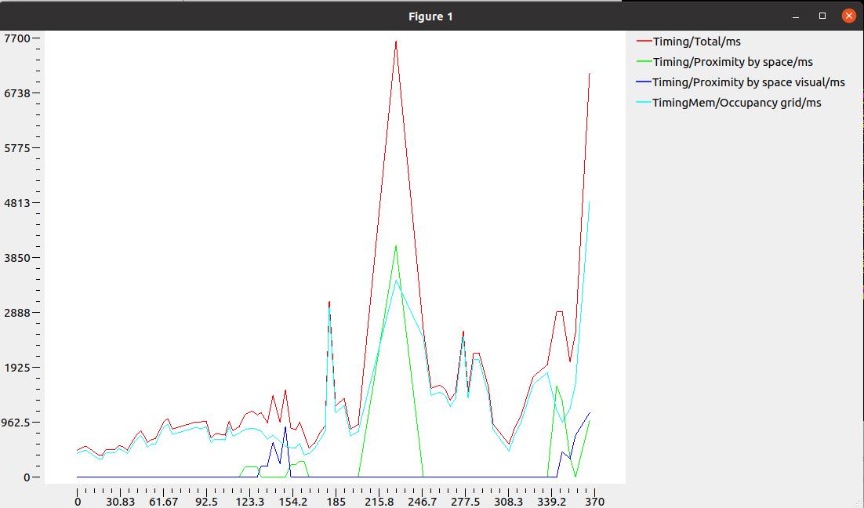This screenshot has width=864, height=508.
Task: Click the y-axis origin label 0
Action: (28, 476)
